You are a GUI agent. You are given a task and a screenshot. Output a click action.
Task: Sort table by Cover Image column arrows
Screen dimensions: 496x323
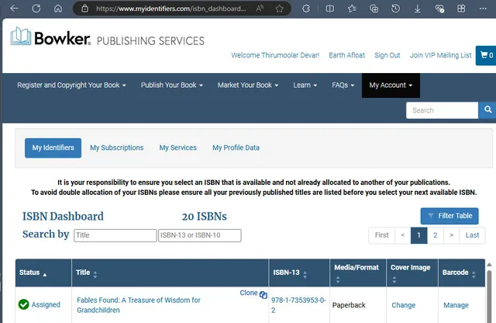click(x=394, y=280)
